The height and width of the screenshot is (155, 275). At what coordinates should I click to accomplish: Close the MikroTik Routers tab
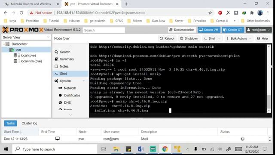click(x=58, y=4)
